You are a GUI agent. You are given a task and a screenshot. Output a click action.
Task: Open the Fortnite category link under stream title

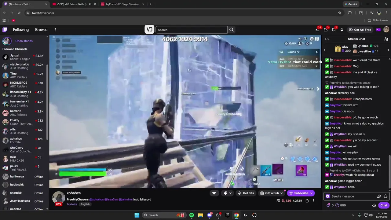72,204
